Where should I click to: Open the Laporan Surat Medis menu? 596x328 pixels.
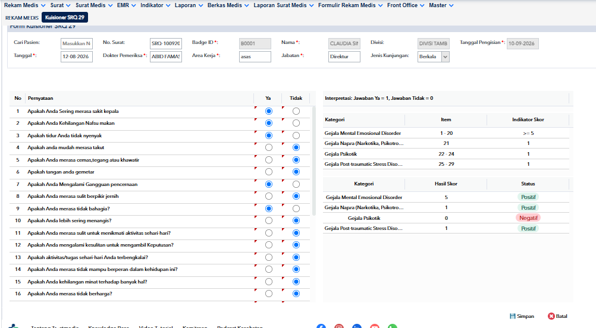pyautogui.click(x=284, y=5)
